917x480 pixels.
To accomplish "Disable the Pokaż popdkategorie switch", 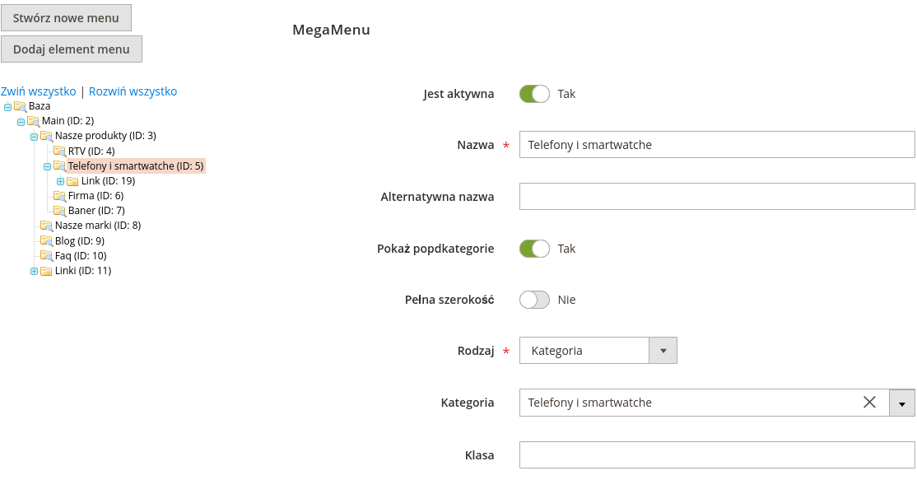I will [534, 249].
